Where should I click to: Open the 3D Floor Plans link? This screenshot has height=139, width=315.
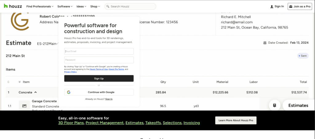click(71, 123)
